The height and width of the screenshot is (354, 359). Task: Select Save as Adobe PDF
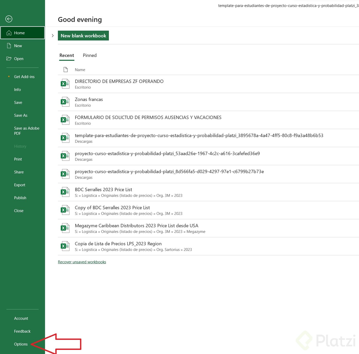click(x=27, y=131)
